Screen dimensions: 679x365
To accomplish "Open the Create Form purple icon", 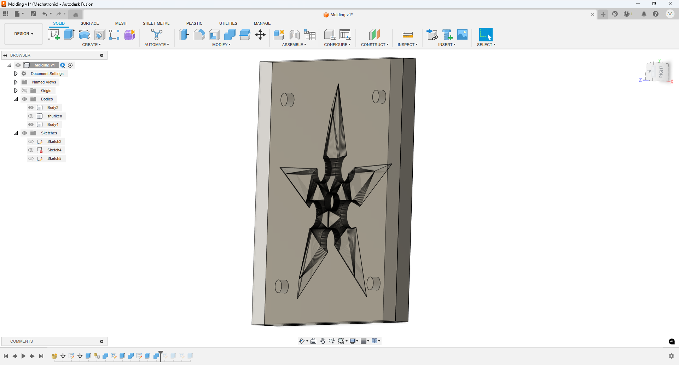I will click(130, 35).
